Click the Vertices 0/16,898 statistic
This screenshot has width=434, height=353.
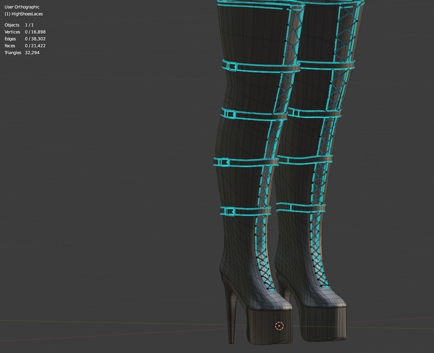pyautogui.click(x=25, y=32)
